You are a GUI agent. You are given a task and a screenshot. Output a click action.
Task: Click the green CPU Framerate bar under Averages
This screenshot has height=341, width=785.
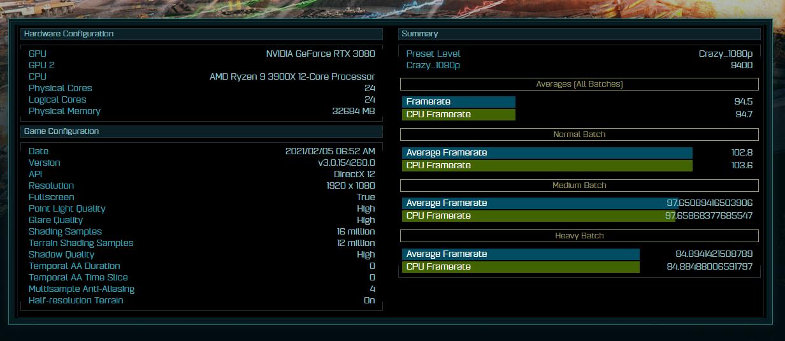[458, 115]
